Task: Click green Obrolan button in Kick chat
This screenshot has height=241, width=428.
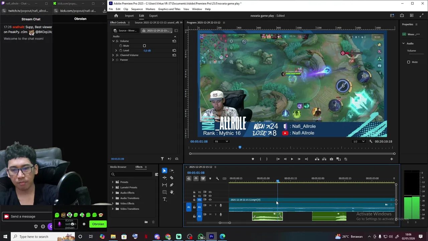Action: point(98,224)
